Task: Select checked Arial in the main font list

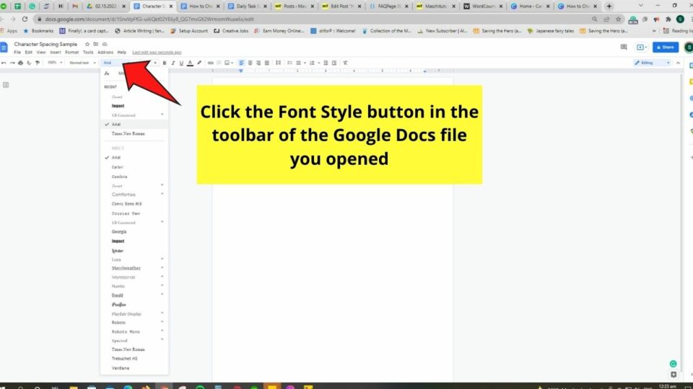Action: click(134, 158)
